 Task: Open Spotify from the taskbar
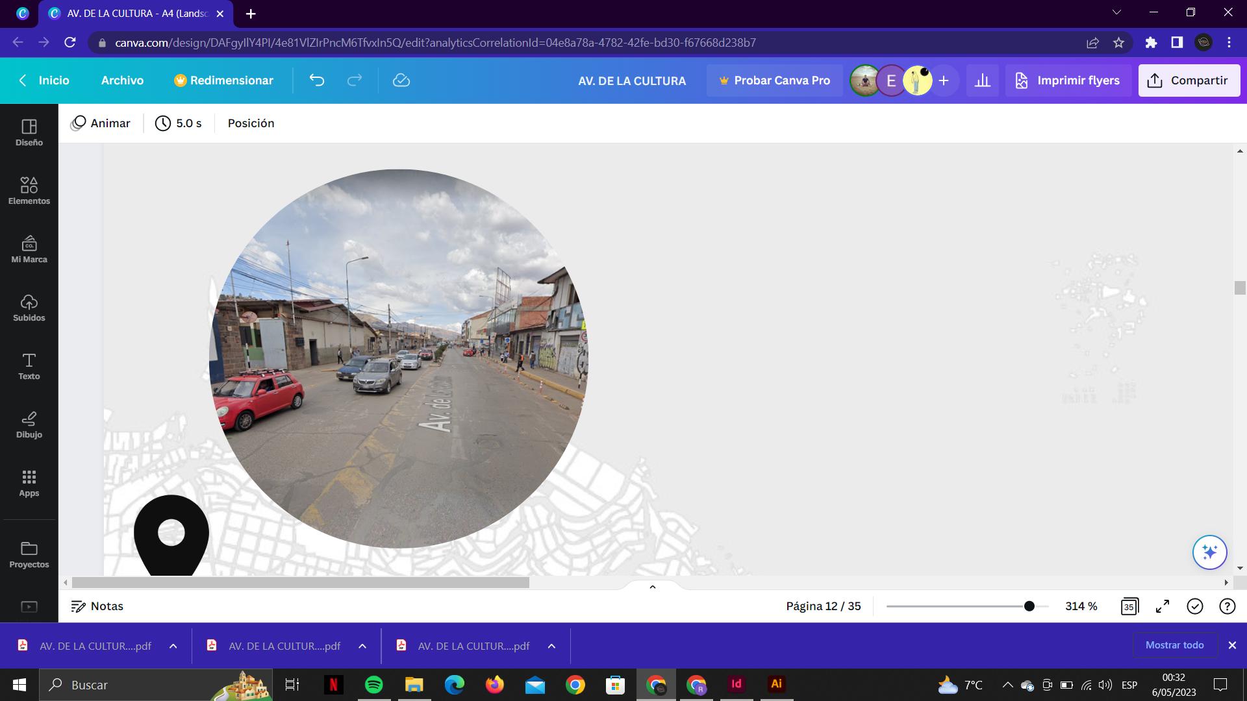coord(373,685)
